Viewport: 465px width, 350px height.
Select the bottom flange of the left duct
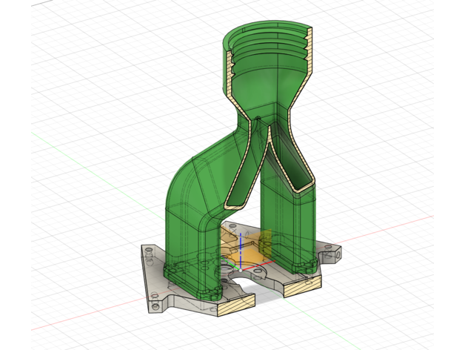(x=191, y=284)
